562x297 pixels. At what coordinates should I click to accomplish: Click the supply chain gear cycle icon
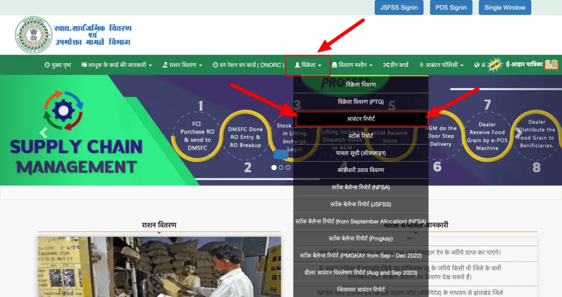(63, 111)
